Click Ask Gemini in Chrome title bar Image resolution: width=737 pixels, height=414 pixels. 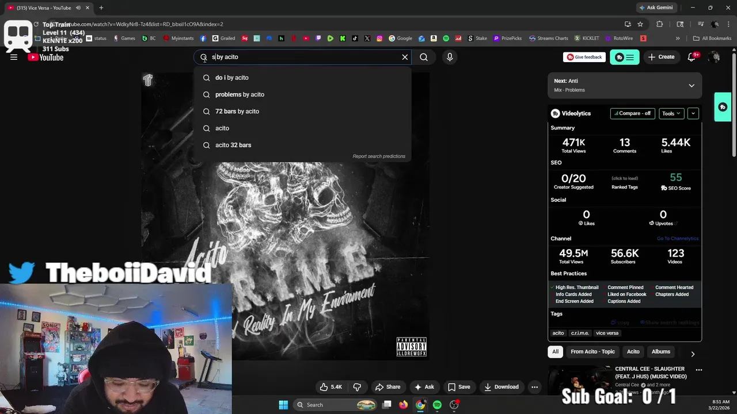pyautogui.click(x=656, y=7)
